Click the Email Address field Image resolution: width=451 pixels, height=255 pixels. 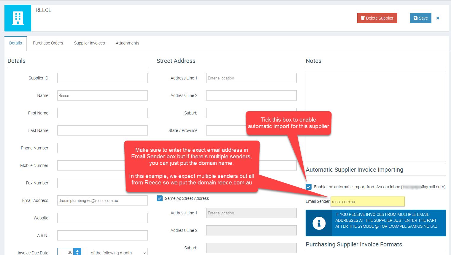click(102, 200)
